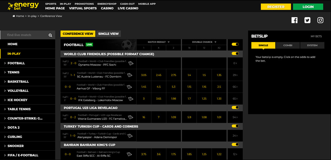This screenshot has width=331, height=160.
Task: Open pitch icon for Aarhus GF - Viborg FF
Action: point(129,87)
